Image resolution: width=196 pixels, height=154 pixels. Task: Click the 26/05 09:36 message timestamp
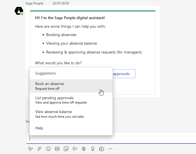tap(61, 3)
